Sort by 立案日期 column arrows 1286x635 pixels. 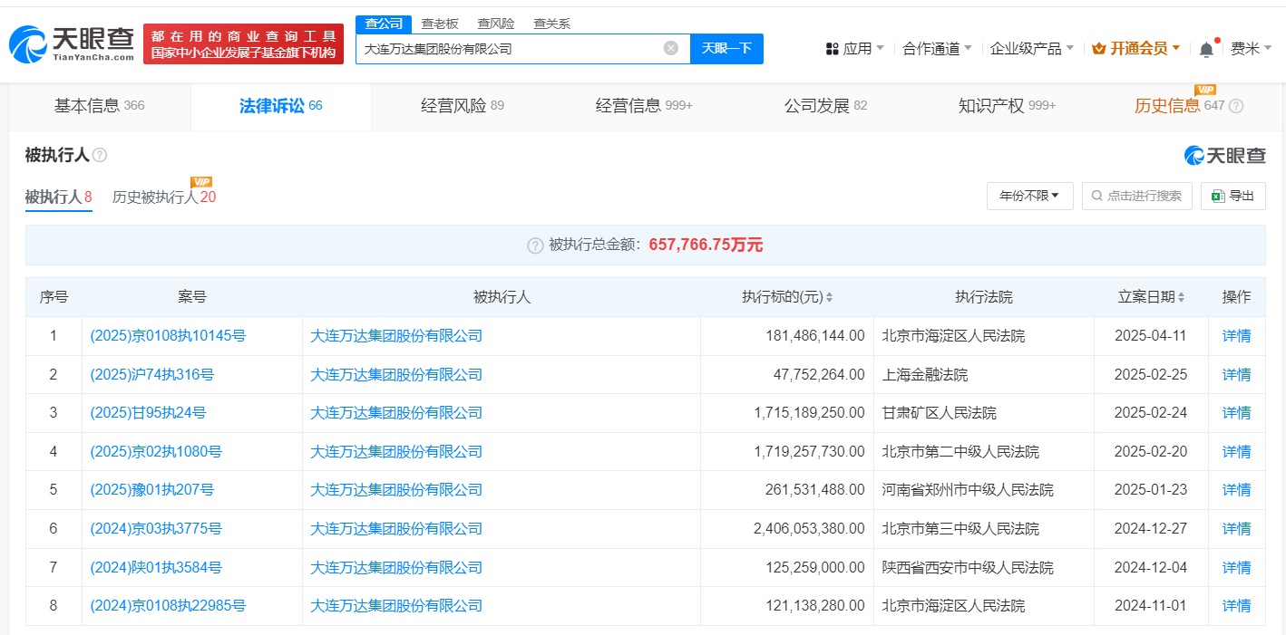coord(1181,298)
